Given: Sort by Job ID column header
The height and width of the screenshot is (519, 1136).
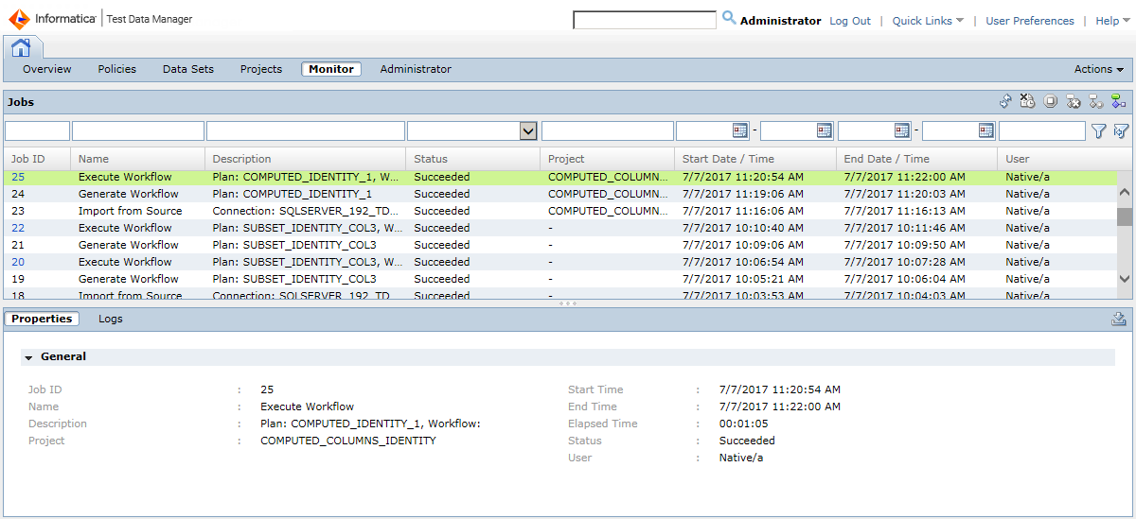Looking at the screenshot, I should pos(38,159).
